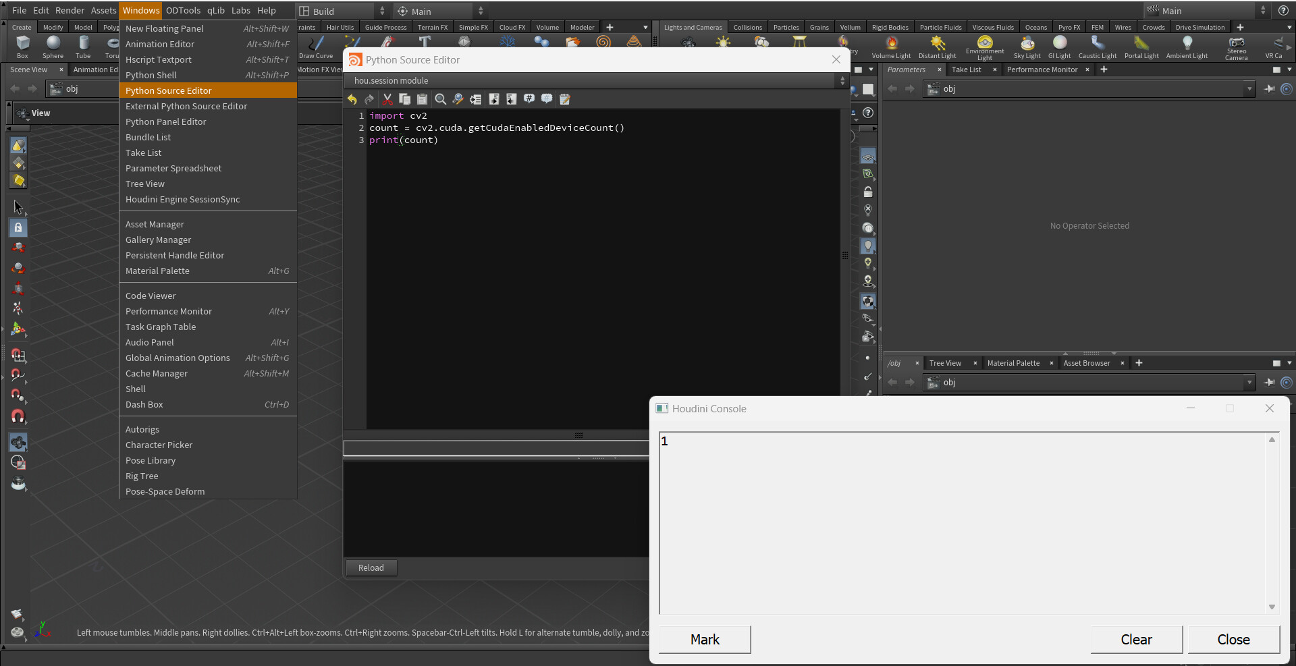Select the Caustic Light shelf tool
Screen dimensions: 1296x666
click(1098, 47)
